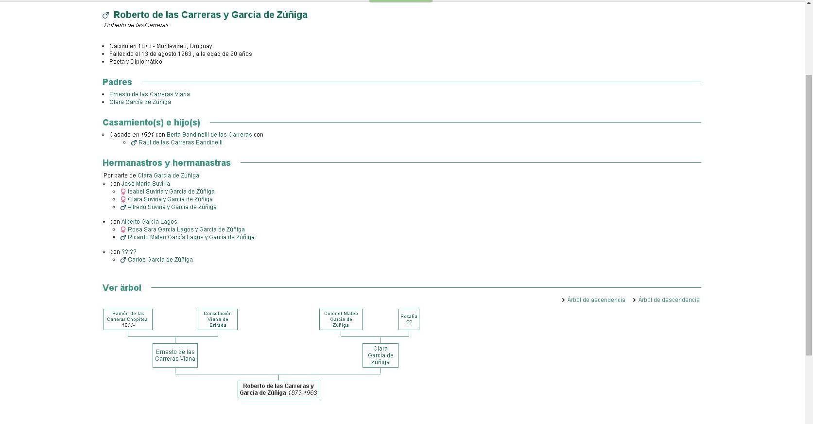The height and width of the screenshot is (424, 813).
Task: Select Ramón de las Carreras Chopitea tree box
Action: (x=128, y=319)
